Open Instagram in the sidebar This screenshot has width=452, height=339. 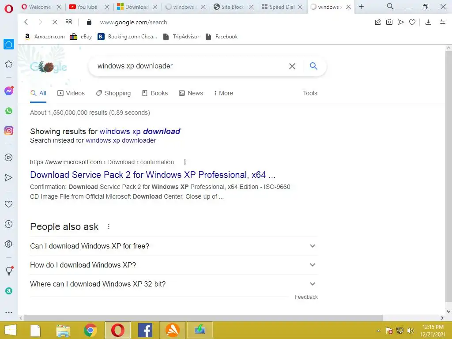point(9,131)
